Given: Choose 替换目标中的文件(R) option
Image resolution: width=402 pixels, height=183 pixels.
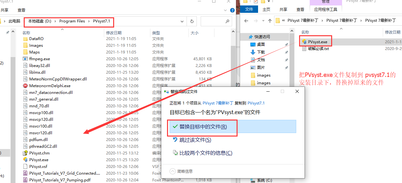Looking at the screenshot, I should [x=232, y=127].
